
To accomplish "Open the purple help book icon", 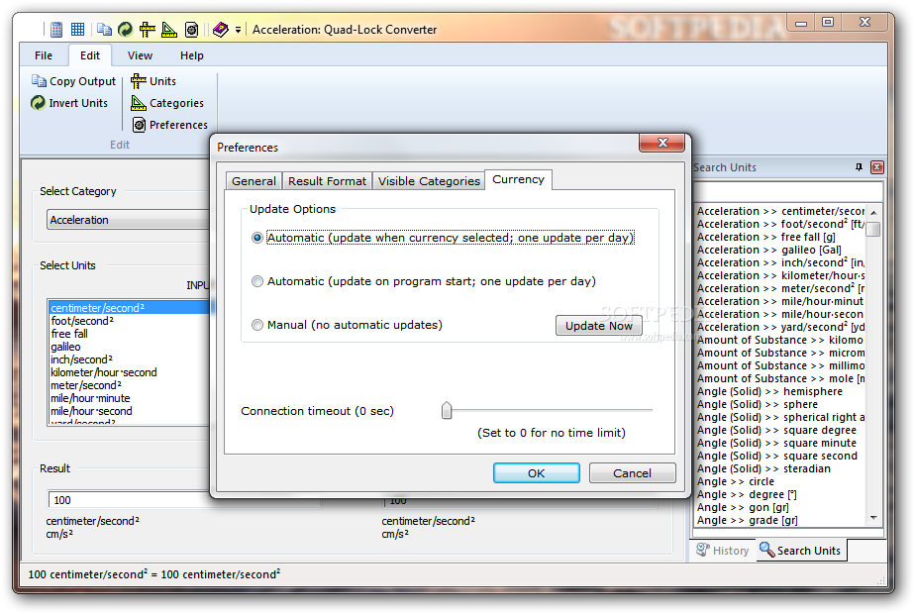I will click(x=221, y=29).
